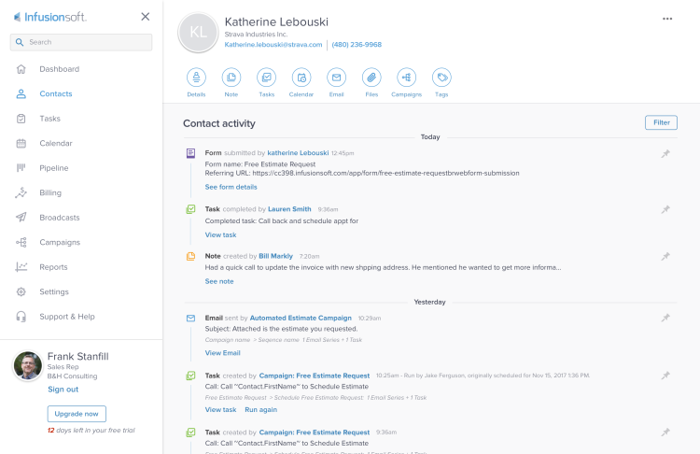
Task: Open Calendar in the sidebar navigation
Action: (55, 144)
